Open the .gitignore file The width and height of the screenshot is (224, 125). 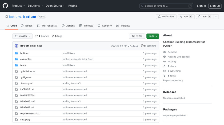coord(26,77)
